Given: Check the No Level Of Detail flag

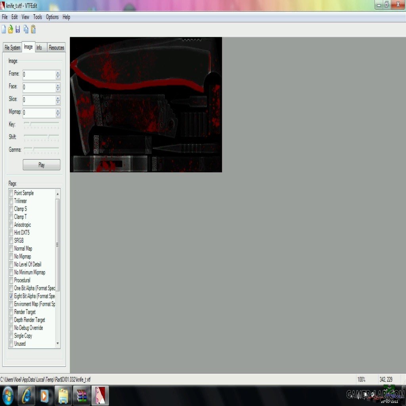Looking at the screenshot, I should (x=11, y=264).
